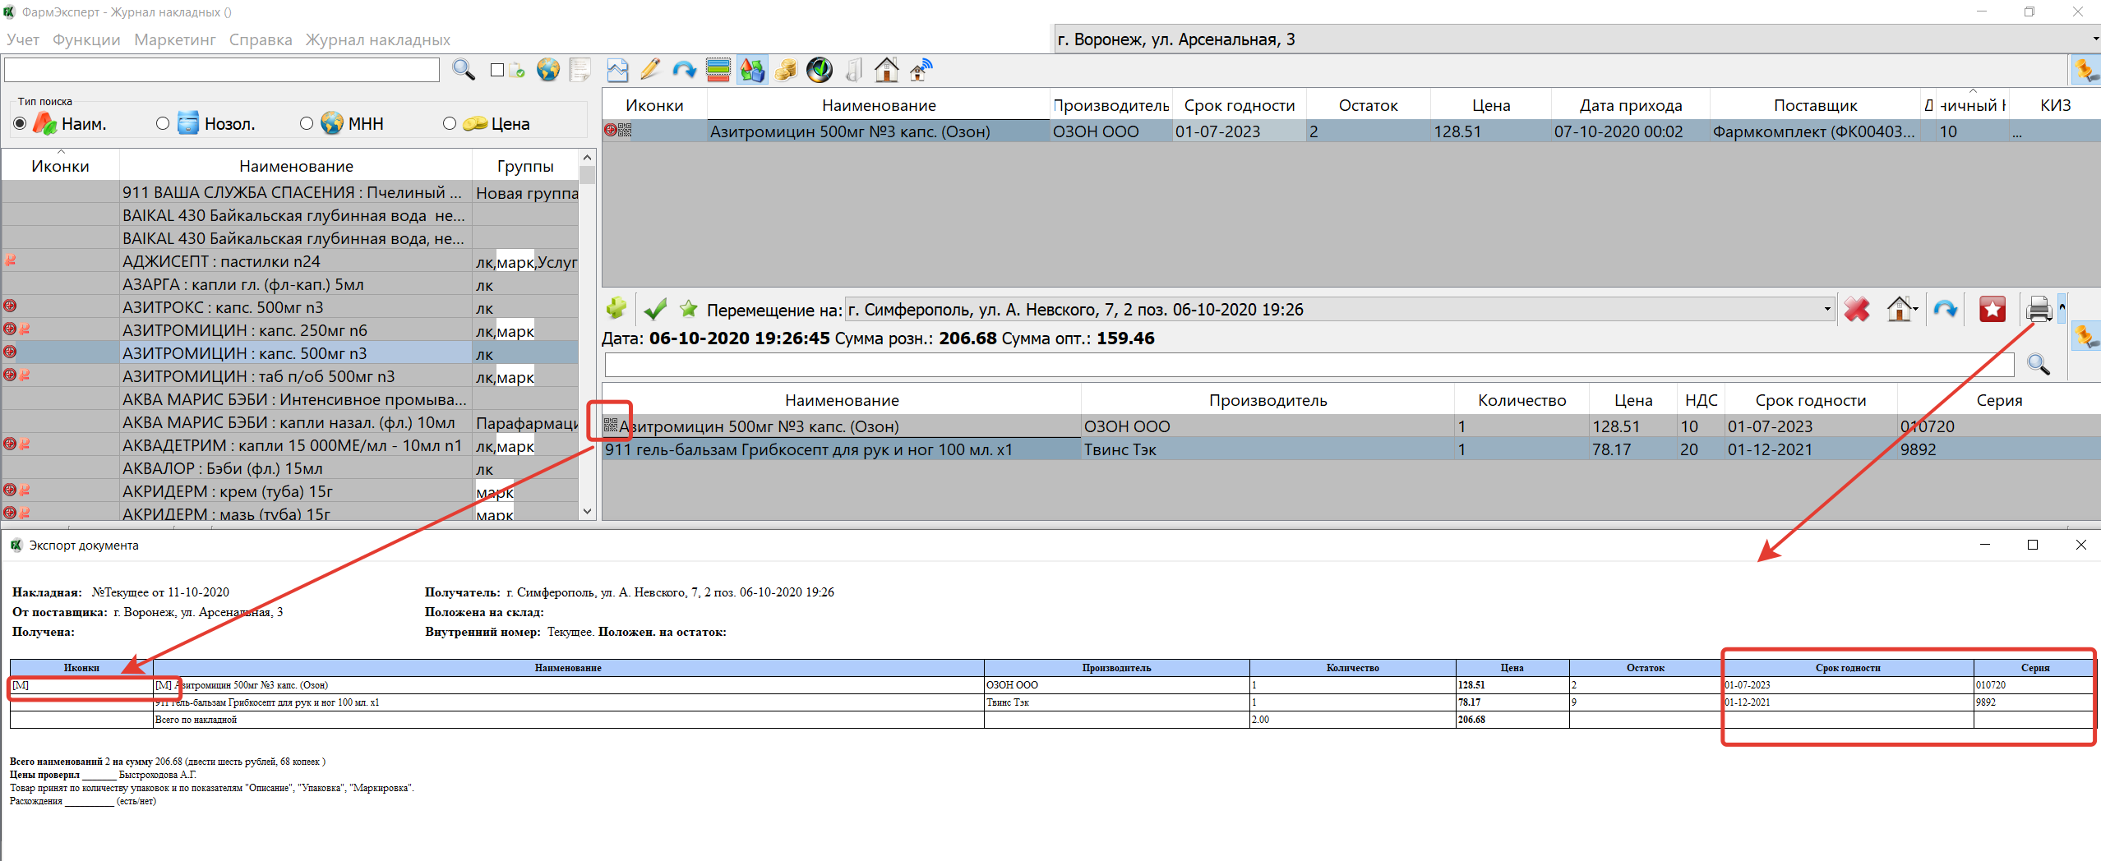Image resolution: width=2101 pixels, height=861 pixels.
Task: Click the magnifier next to main search field
Action: [x=464, y=70]
